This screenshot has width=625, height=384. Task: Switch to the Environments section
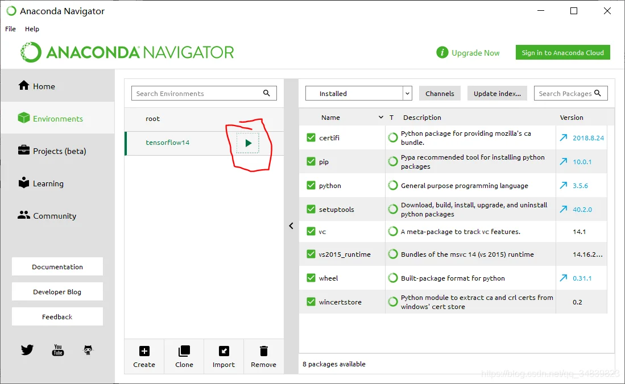tap(57, 118)
